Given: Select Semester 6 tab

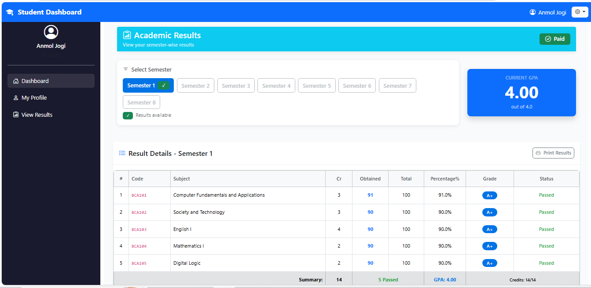Looking at the screenshot, I should pyautogui.click(x=357, y=86).
